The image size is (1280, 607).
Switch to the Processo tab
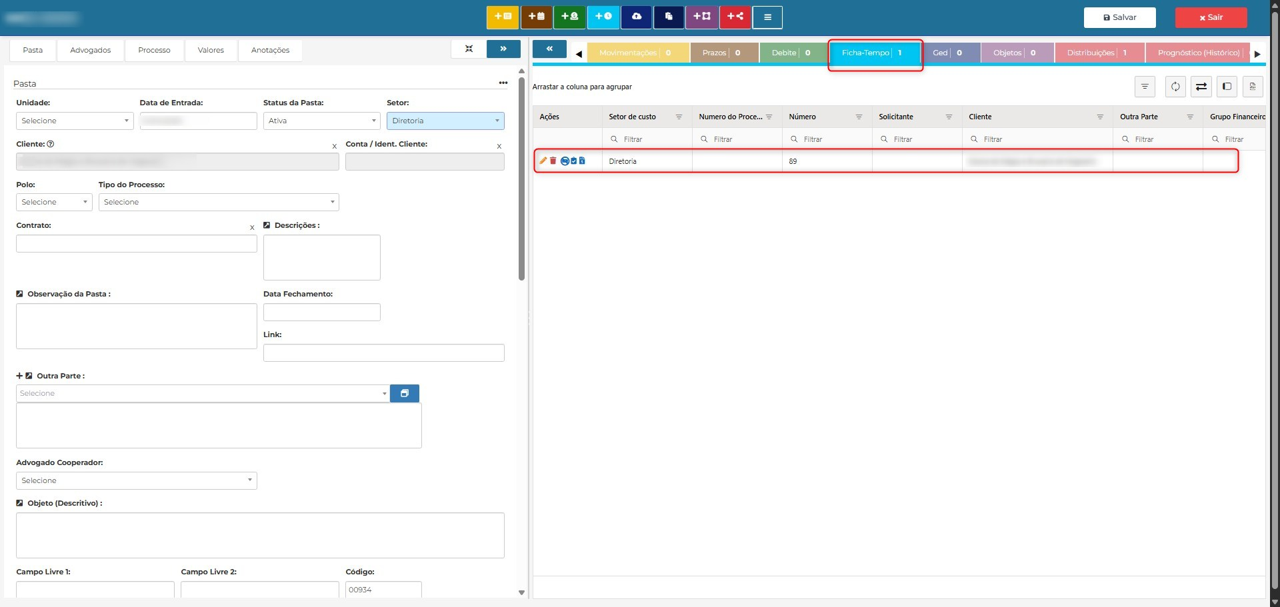(154, 50)
